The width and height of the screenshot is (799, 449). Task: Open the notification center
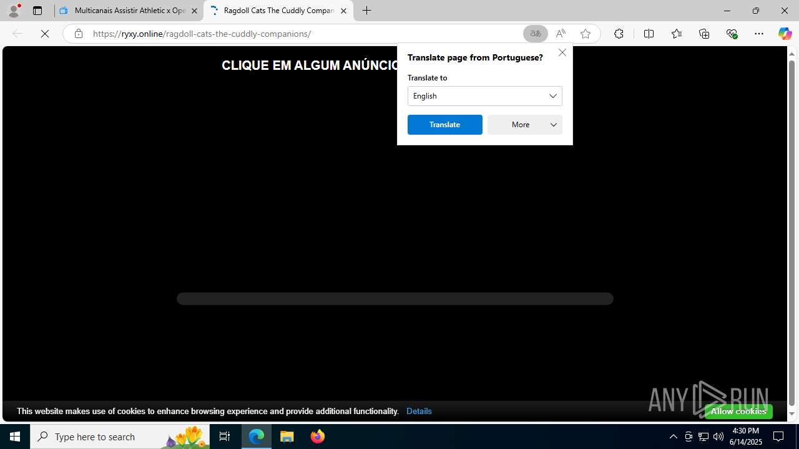click(x=779, y=437)
